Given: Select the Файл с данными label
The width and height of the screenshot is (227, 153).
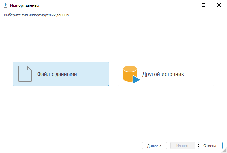Looking at the screenshot, I should tap(57, 74).
